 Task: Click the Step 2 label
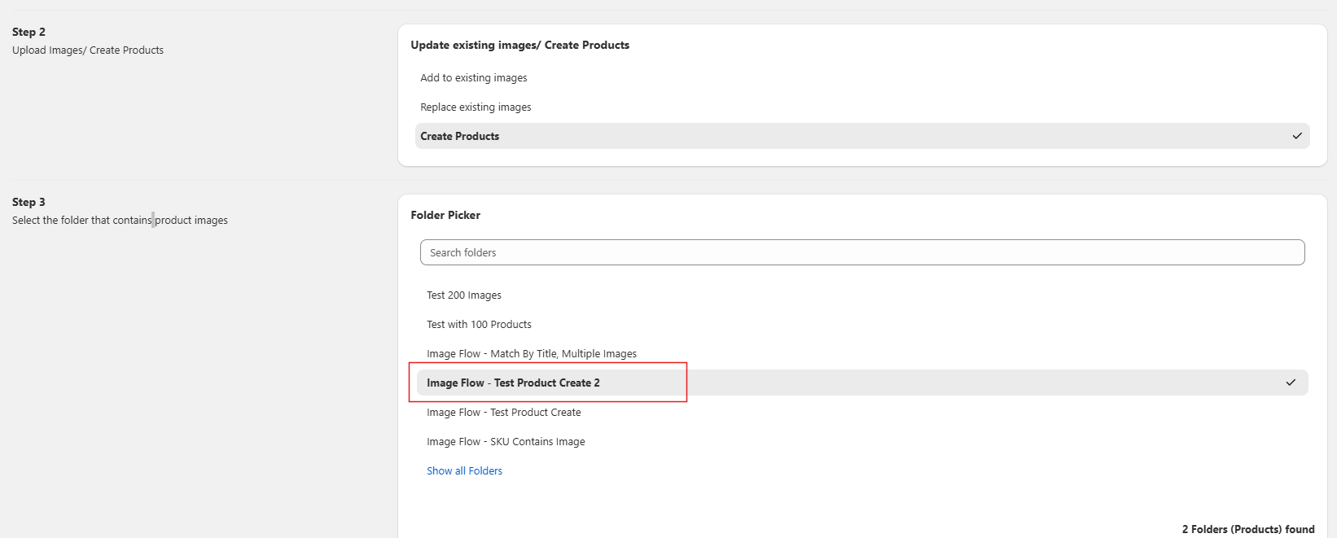[x=28, y=33]
